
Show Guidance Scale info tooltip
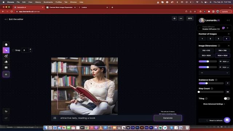pos(216,80)
